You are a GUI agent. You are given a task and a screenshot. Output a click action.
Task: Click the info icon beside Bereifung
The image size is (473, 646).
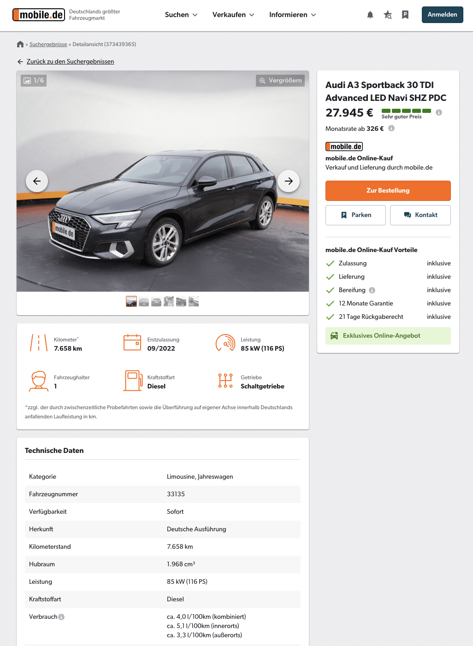click(372, 290)
